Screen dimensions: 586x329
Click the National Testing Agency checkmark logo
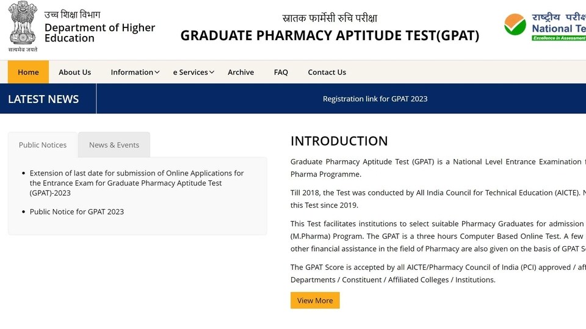(515, 24)
